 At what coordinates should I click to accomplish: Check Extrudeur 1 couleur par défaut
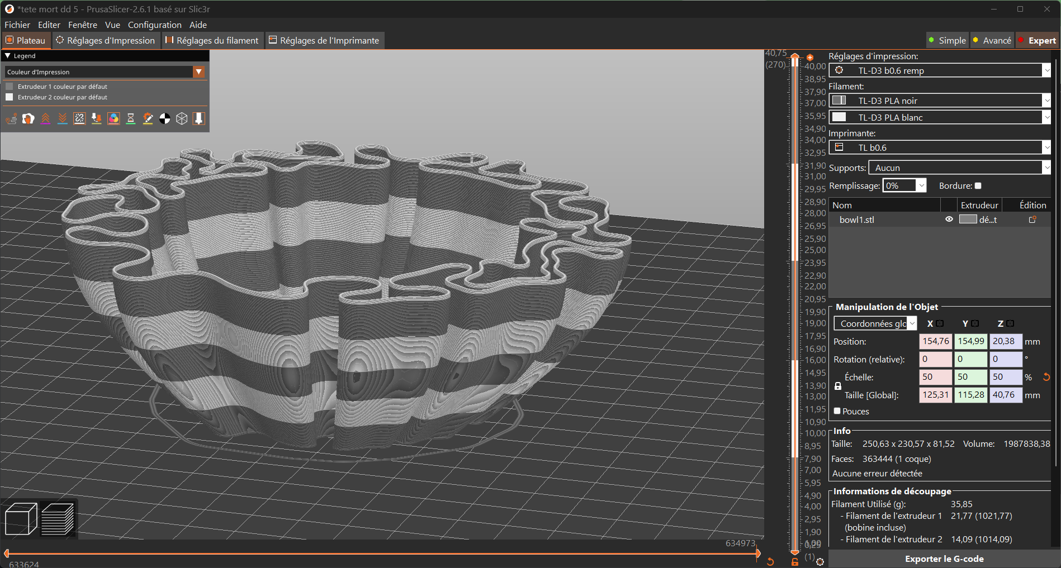click(x=10, y=86)
